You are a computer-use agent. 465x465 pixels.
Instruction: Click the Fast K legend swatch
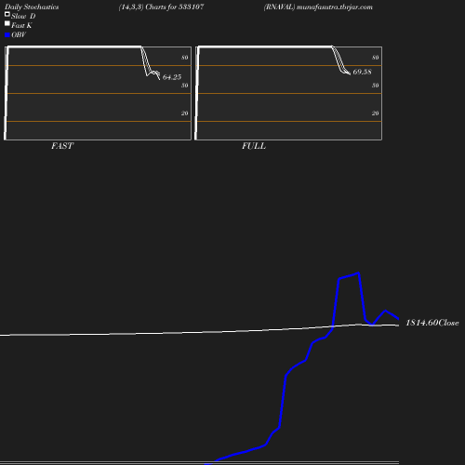coord(7,23)
